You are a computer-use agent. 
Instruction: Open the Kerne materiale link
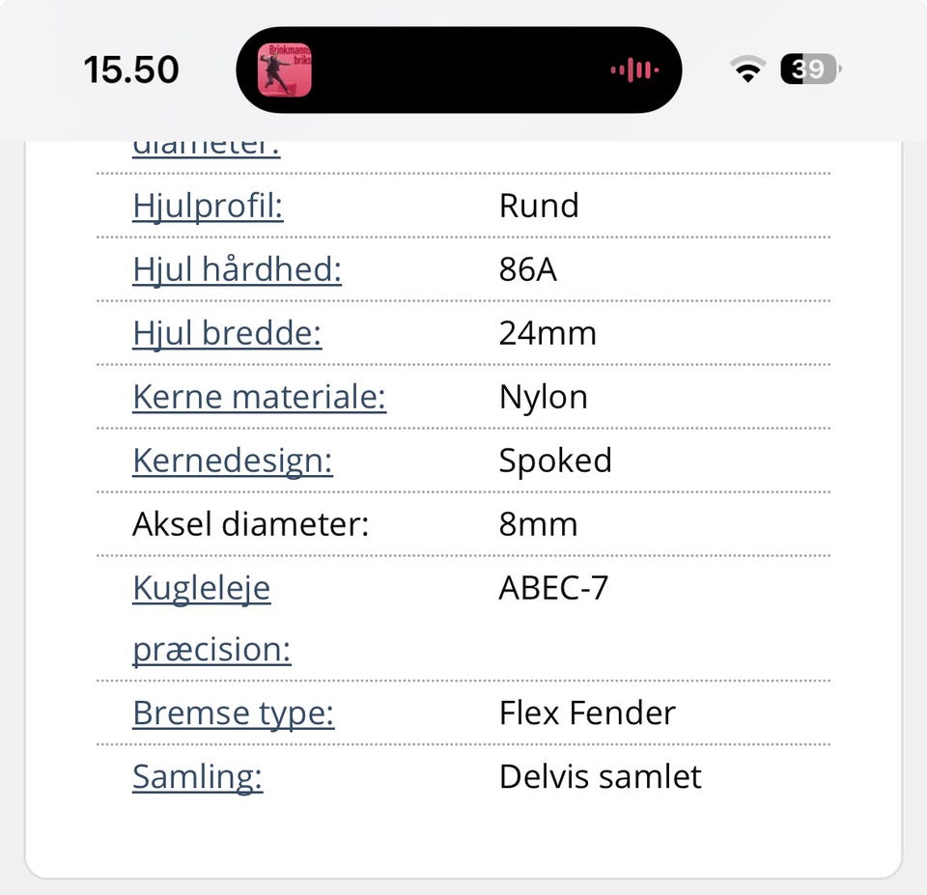[259, 397]
